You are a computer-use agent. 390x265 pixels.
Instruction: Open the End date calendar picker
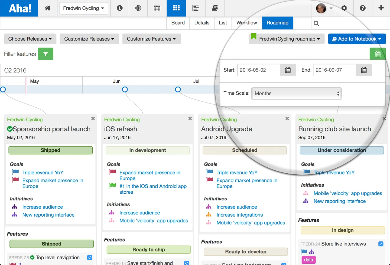click(x=364, y=70)
